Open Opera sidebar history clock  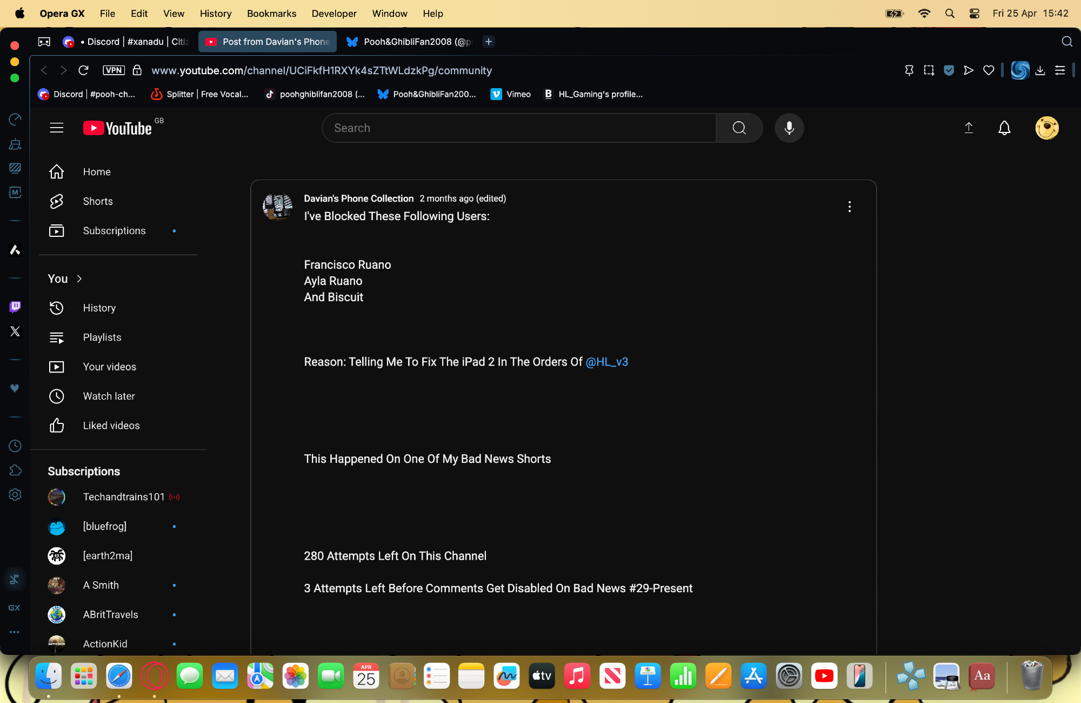tap(15, 446)
